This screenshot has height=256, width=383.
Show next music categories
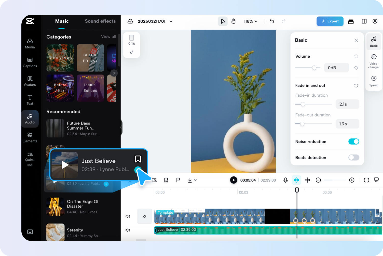[x=114, y=73]
